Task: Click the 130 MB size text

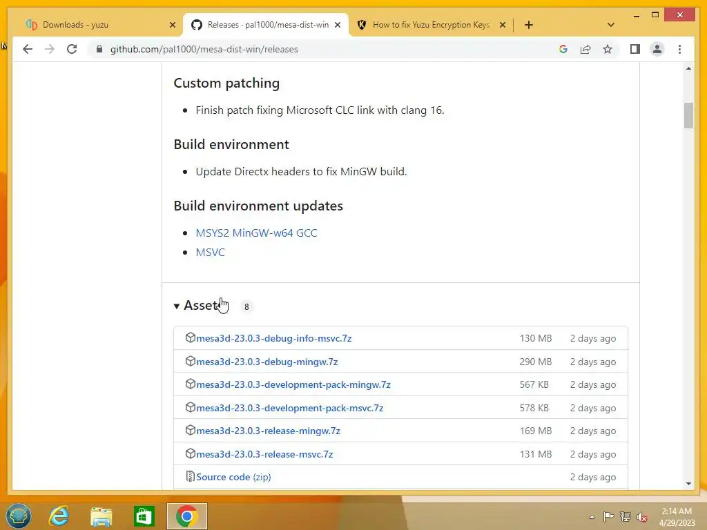Action: click(x=536, y=338)
